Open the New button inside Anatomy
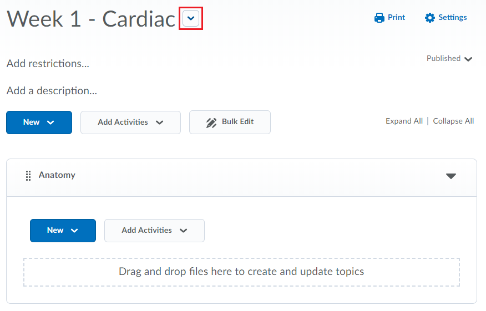486x311 pixels. (x=63, y=231)
